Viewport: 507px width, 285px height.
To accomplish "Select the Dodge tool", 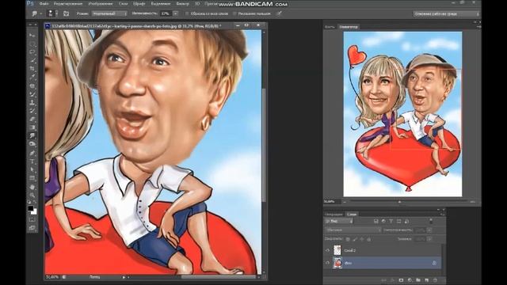I will point(32,144).
